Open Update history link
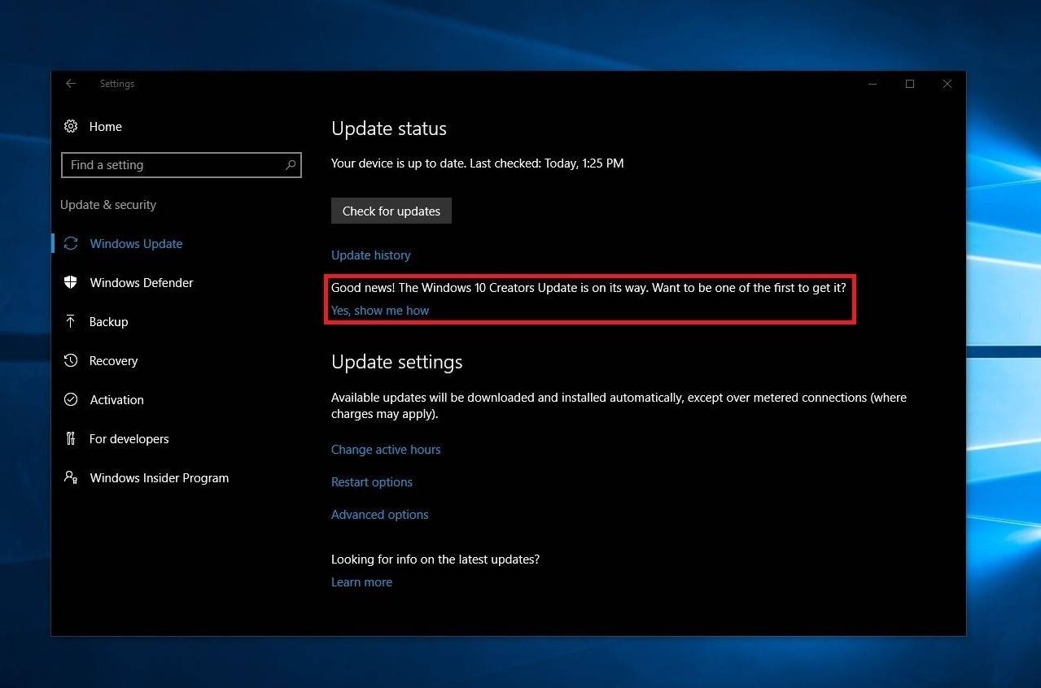1041x688 pixels. point(370,255)
